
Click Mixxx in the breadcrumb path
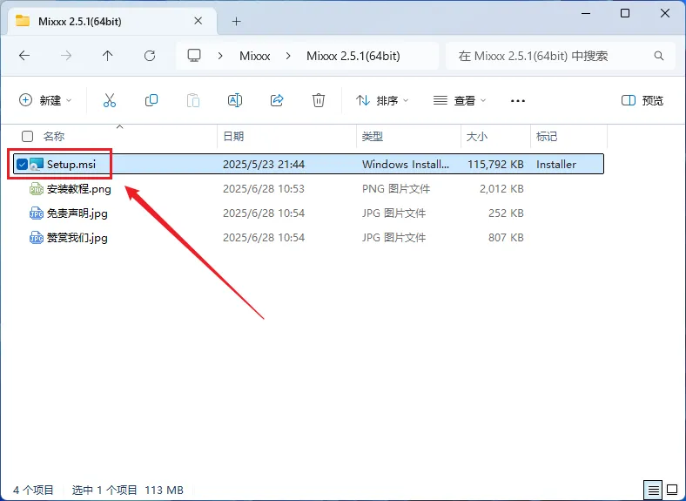(x=254, y=56)
